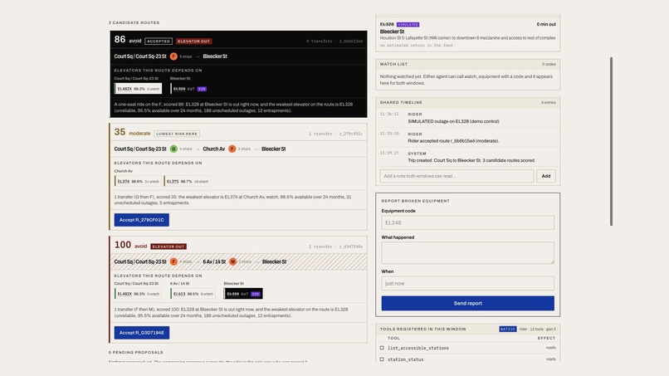Open elevator chip EL613 at 6 Av / 14 St
669x376 pixels.
[x=193, y=294]
